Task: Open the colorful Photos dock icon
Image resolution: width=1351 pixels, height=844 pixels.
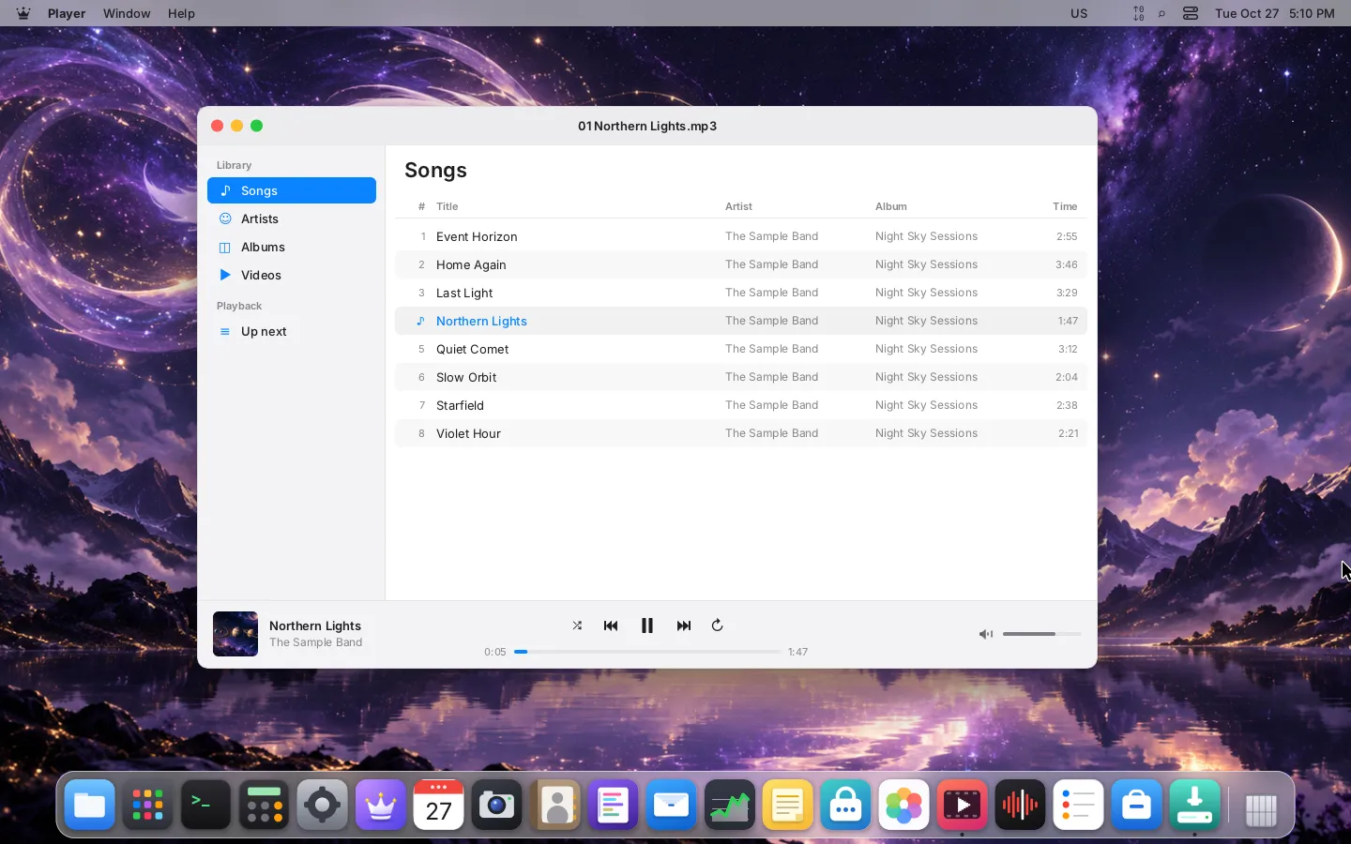Action: (903, 805)
